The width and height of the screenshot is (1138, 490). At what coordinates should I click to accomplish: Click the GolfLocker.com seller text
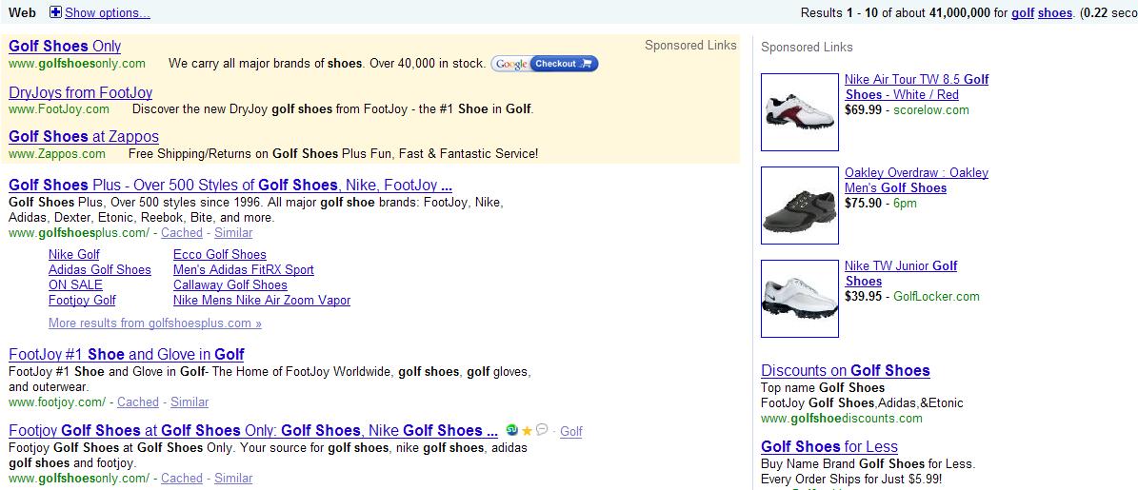(936, 297)
